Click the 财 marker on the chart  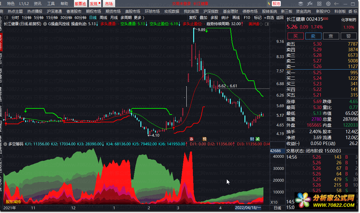click(x=252, y=139)
